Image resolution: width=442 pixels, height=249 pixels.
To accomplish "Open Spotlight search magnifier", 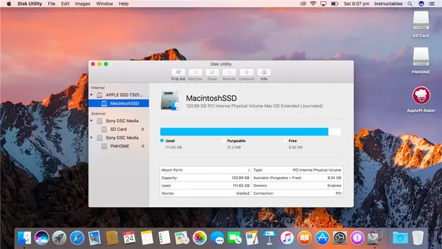I will tap(410, 4).
